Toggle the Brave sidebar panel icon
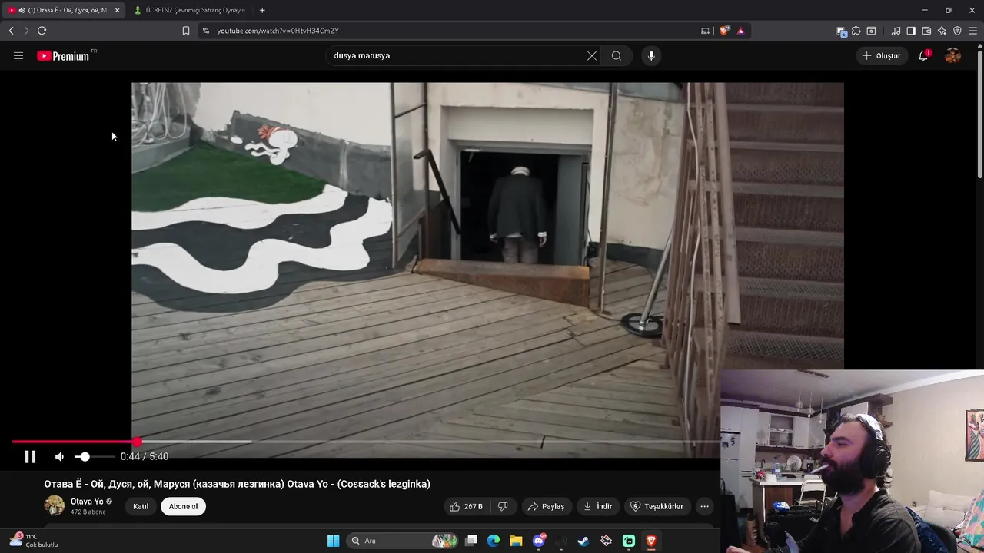Image resolution: width=984 pixels, height=553 pixels. 911,31
